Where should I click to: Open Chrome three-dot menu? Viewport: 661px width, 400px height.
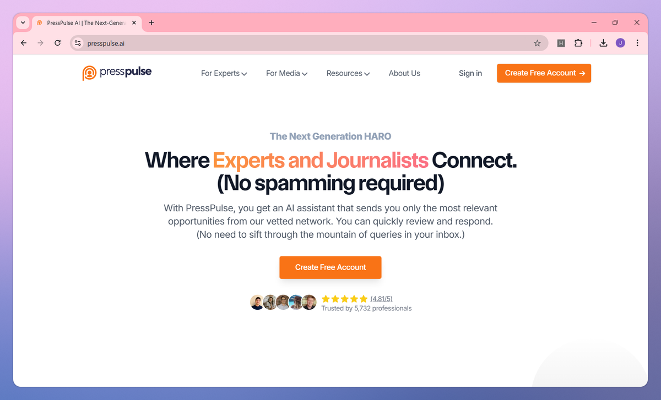click(637, 43)
